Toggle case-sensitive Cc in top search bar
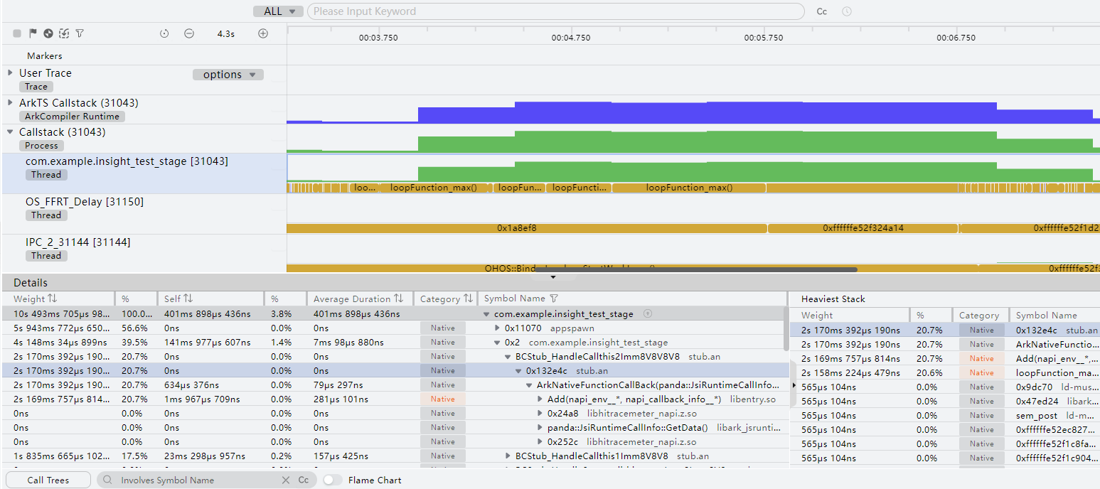This screenshot has width=1100, height=489. pyautogui.click(x=822, y=11)
